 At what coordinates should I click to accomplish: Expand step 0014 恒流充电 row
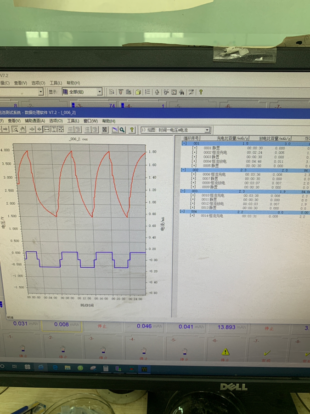[x=192, y=216]
